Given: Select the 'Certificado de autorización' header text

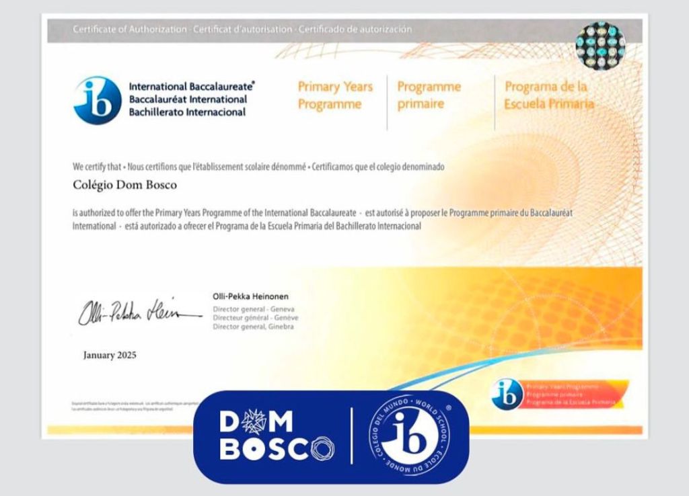Looking at the screenshot, I should click(355, 30).
